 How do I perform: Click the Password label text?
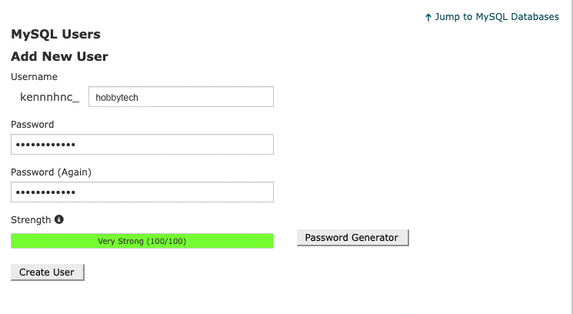32,124
